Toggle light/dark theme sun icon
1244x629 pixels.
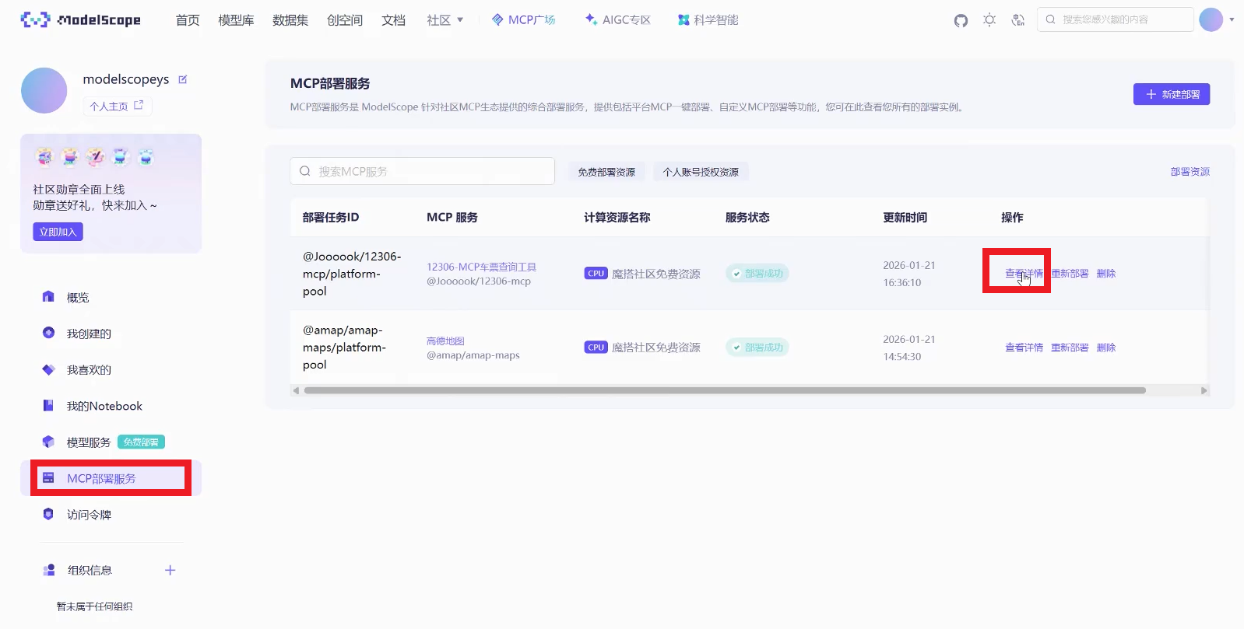click(989, 20)
